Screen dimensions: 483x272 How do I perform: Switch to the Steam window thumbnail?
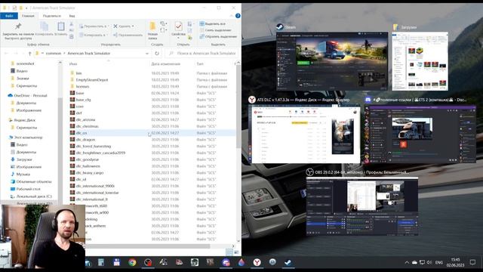click(x=332, y=60)
